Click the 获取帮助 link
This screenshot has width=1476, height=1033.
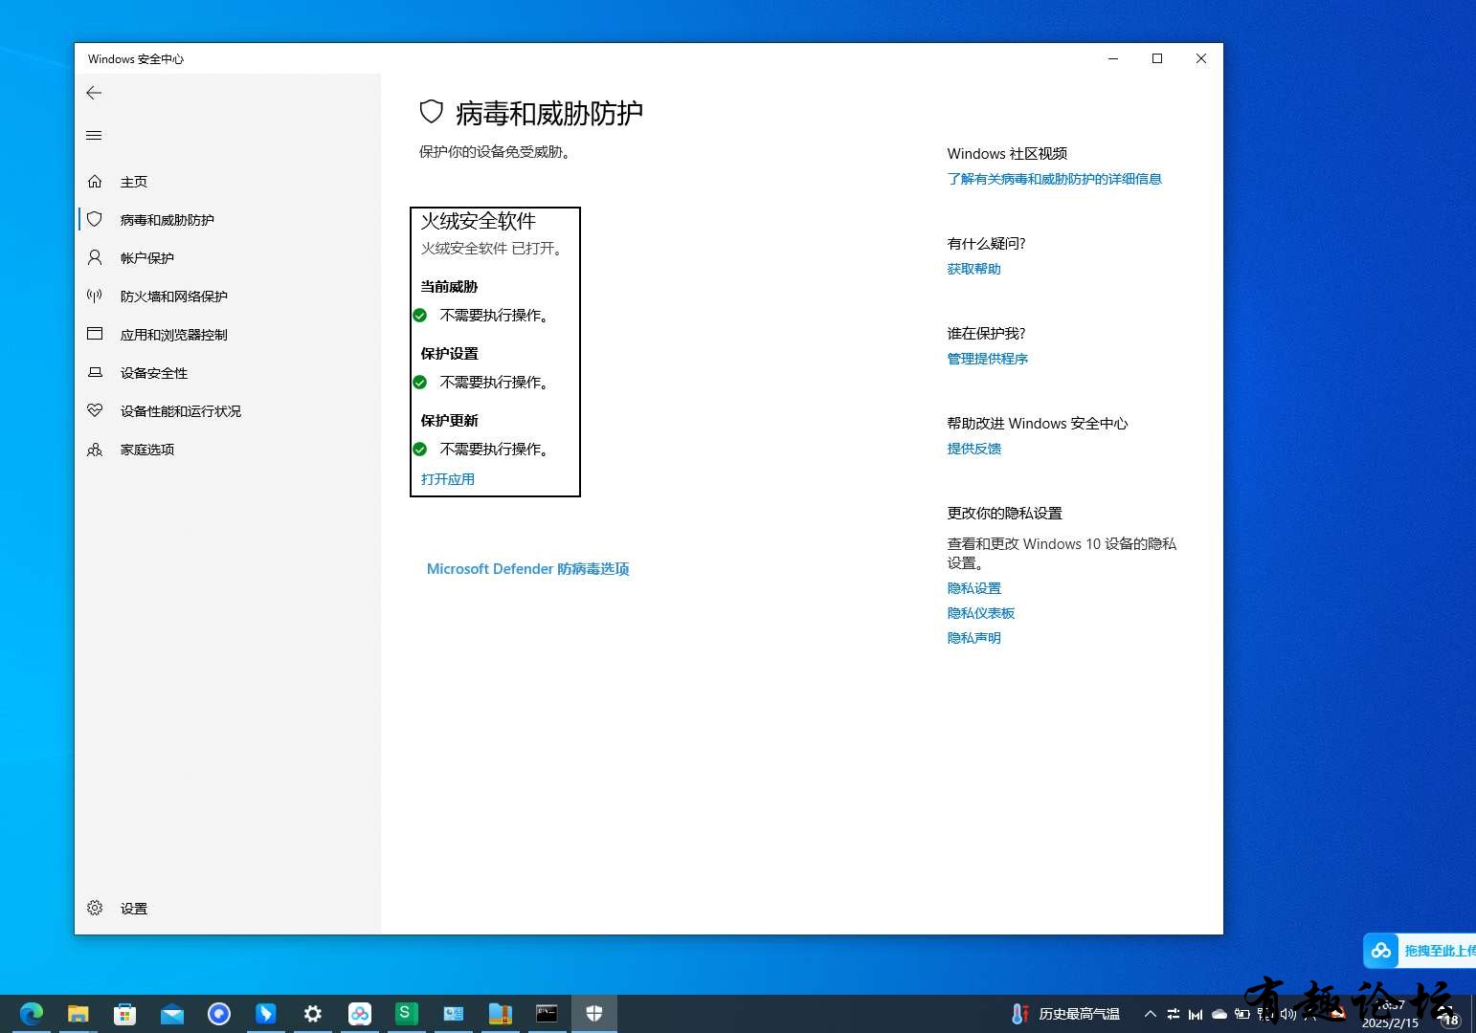974,269
